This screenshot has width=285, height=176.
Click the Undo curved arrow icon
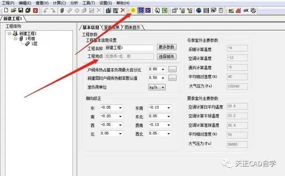click(45, 10)
